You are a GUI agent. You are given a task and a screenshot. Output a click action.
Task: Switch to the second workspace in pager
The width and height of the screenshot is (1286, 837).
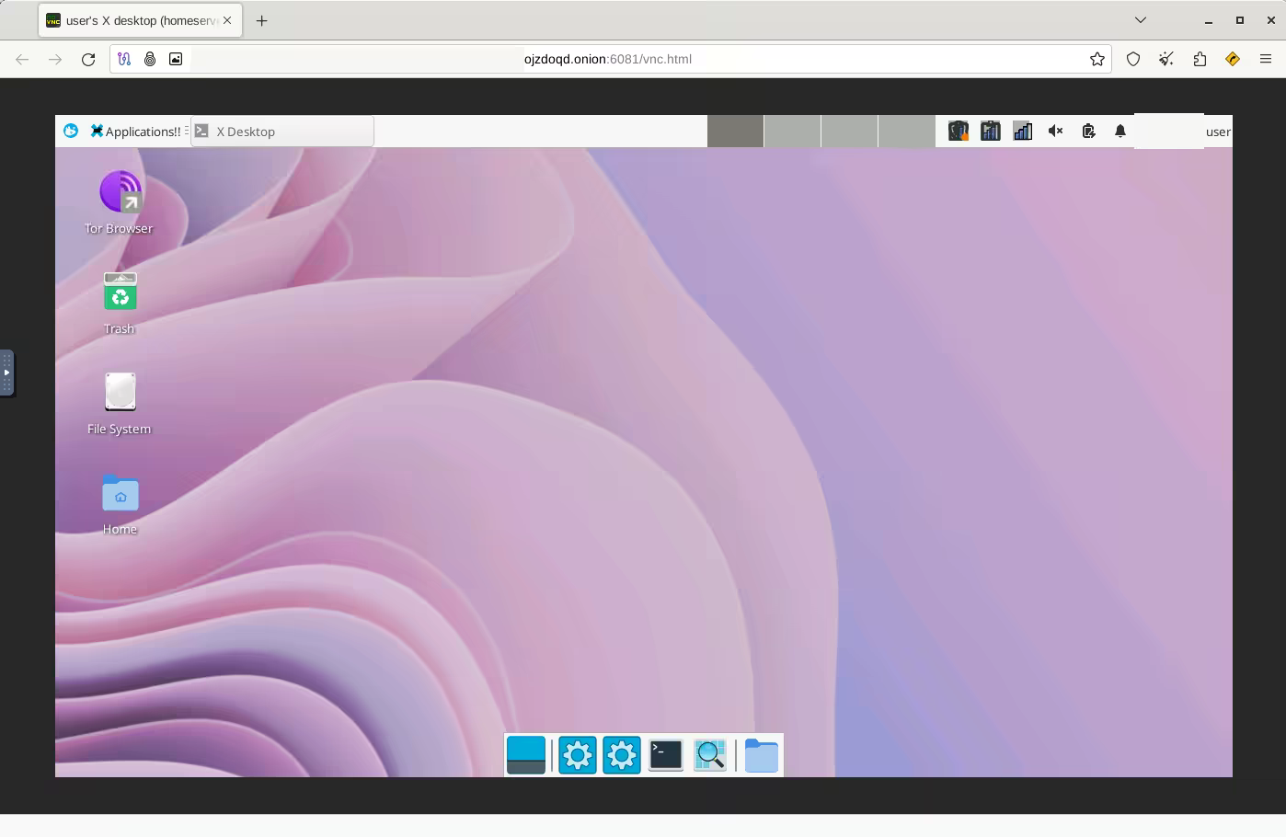[792, 131]
